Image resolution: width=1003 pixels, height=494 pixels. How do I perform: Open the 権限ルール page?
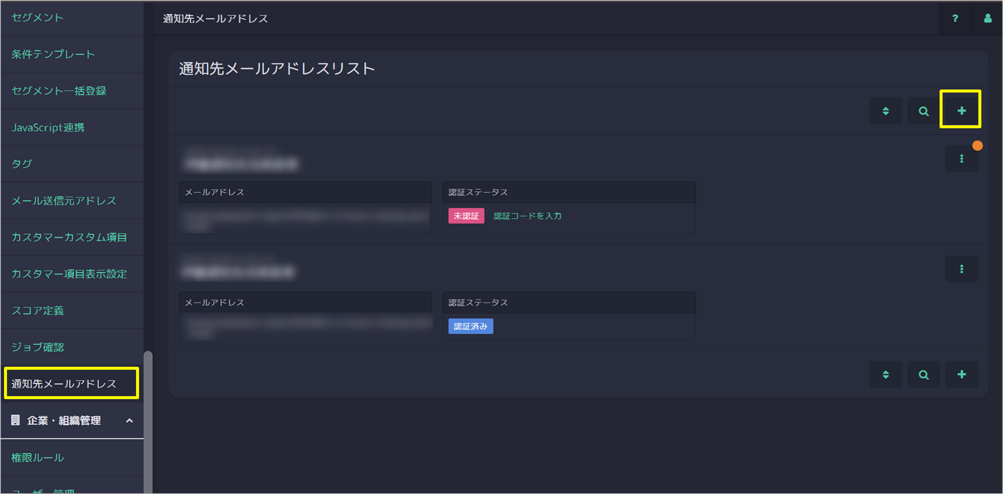(x=37, y=457)
